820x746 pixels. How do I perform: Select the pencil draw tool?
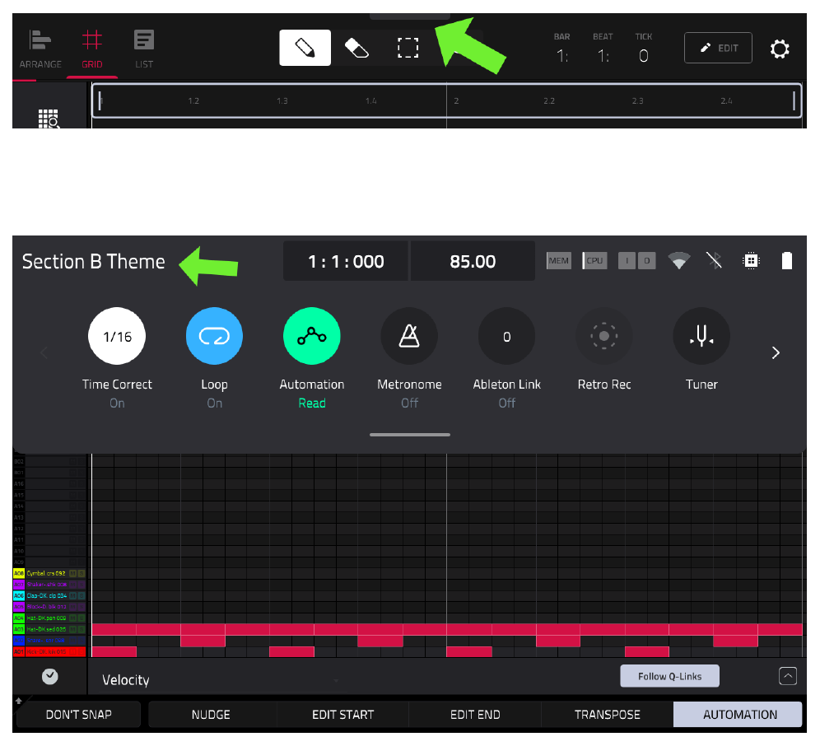coord(305,48)
